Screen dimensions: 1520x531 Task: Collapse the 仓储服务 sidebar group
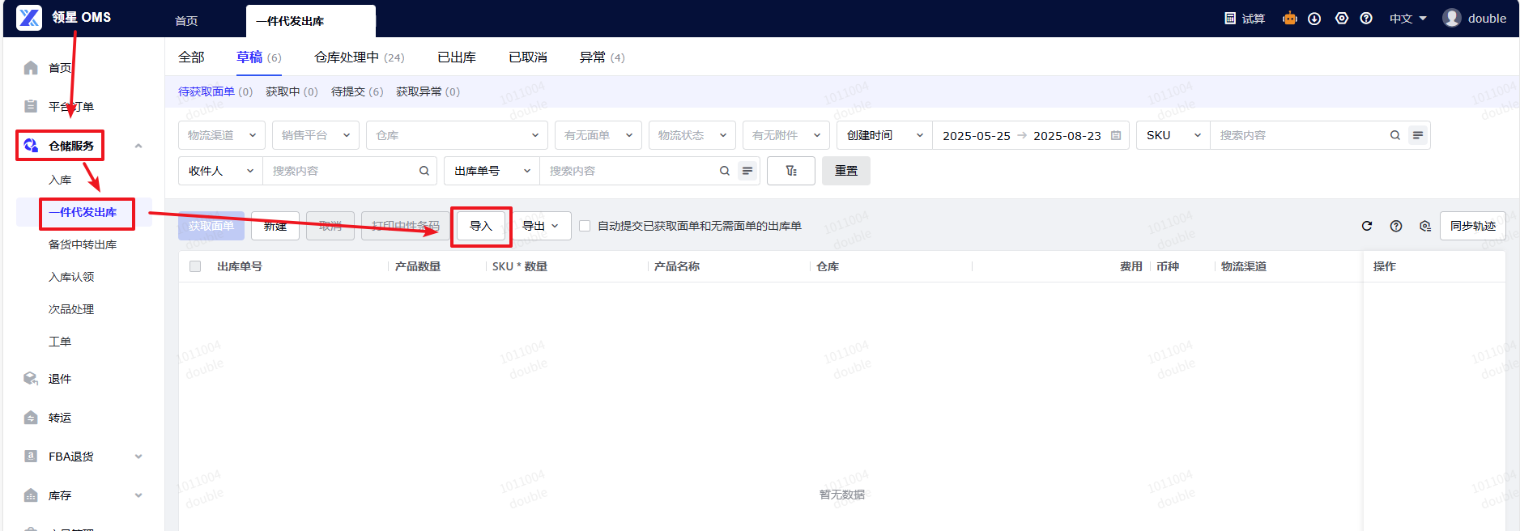[x=138, y=146]
